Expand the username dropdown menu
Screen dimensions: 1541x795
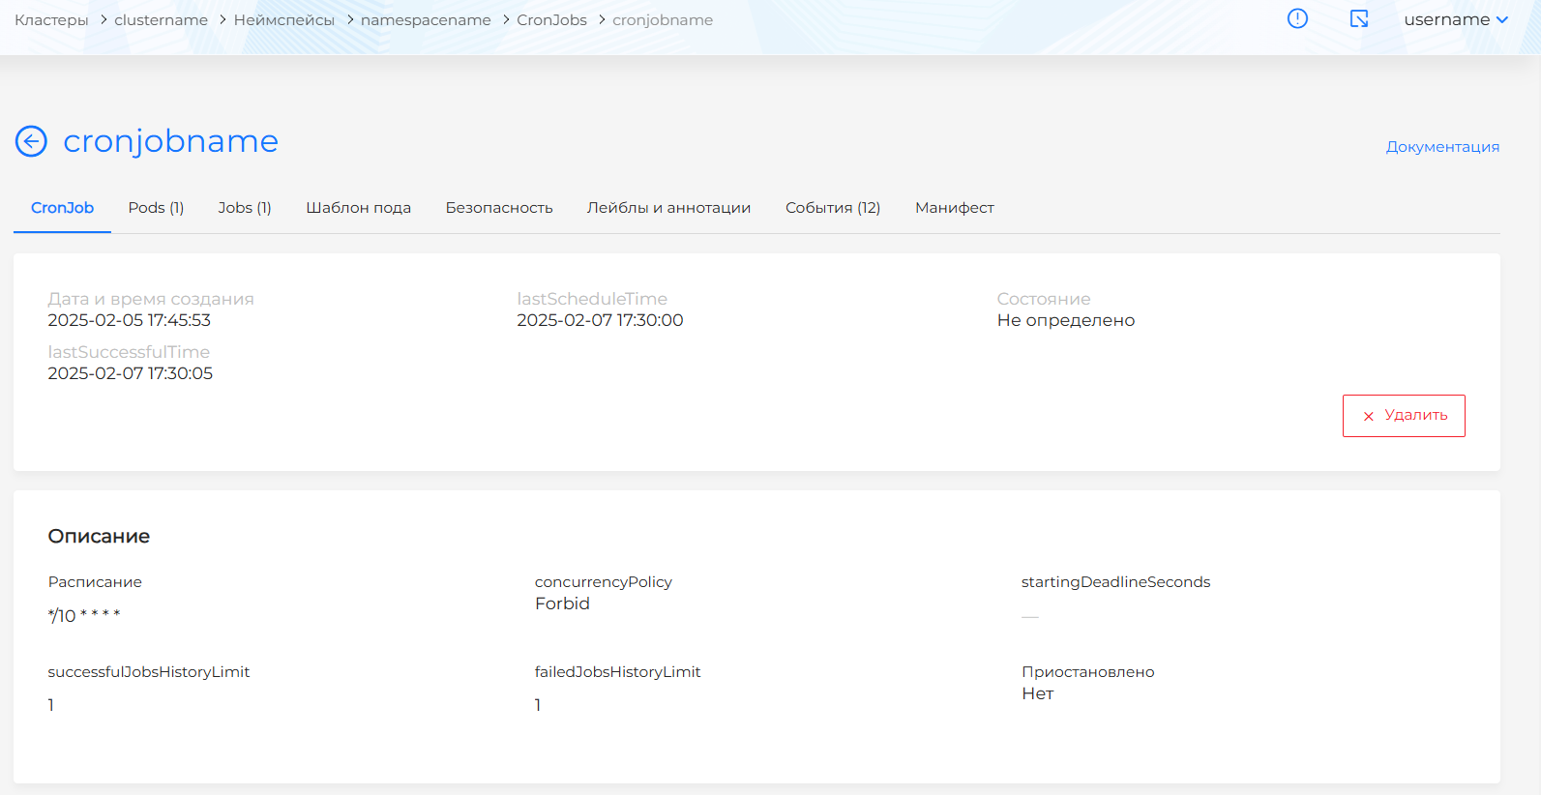[x=1455, y=19]
